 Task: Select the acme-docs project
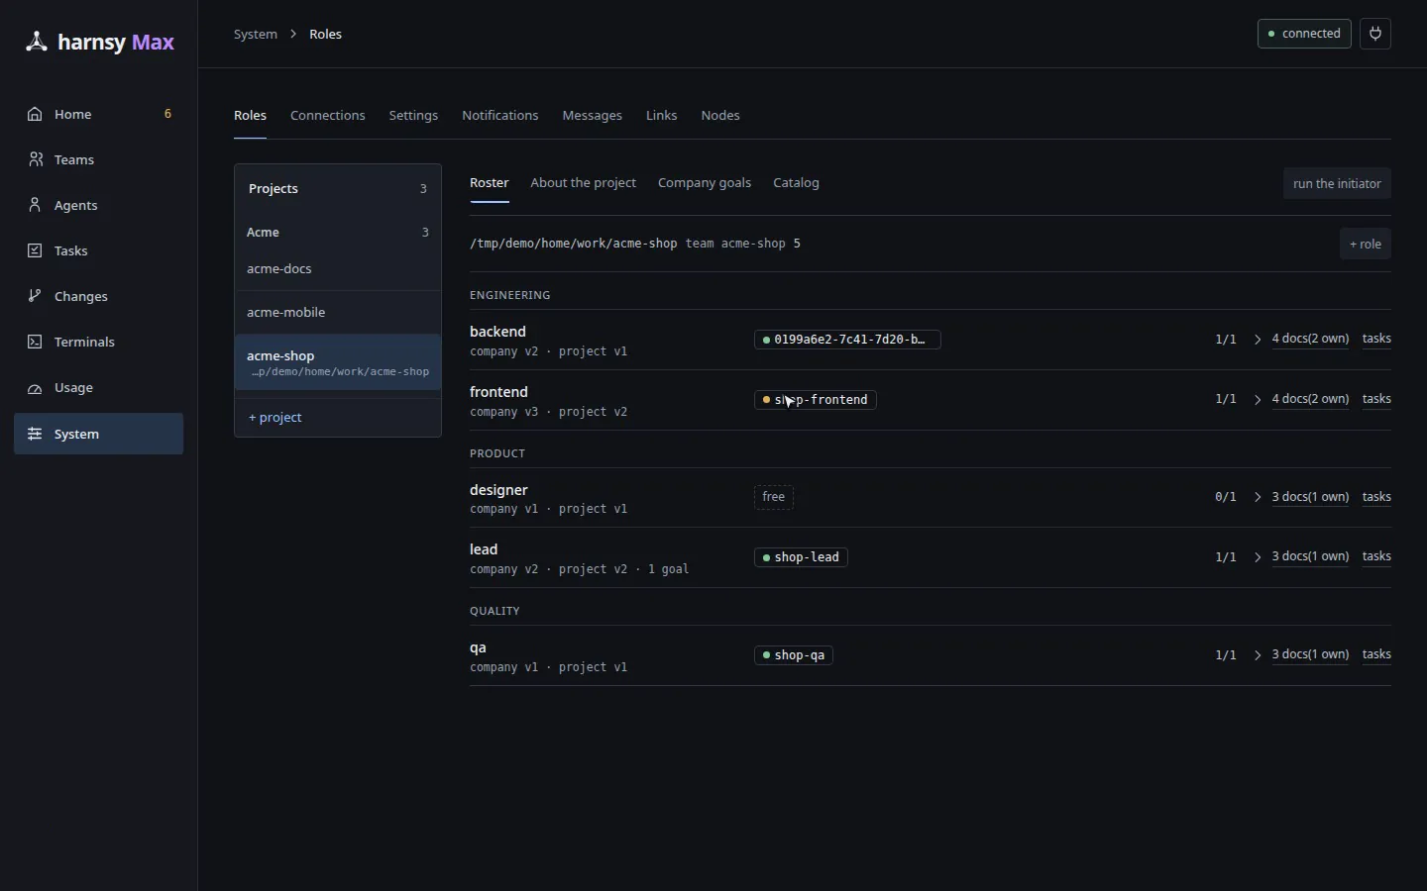[x=338, y=269]
